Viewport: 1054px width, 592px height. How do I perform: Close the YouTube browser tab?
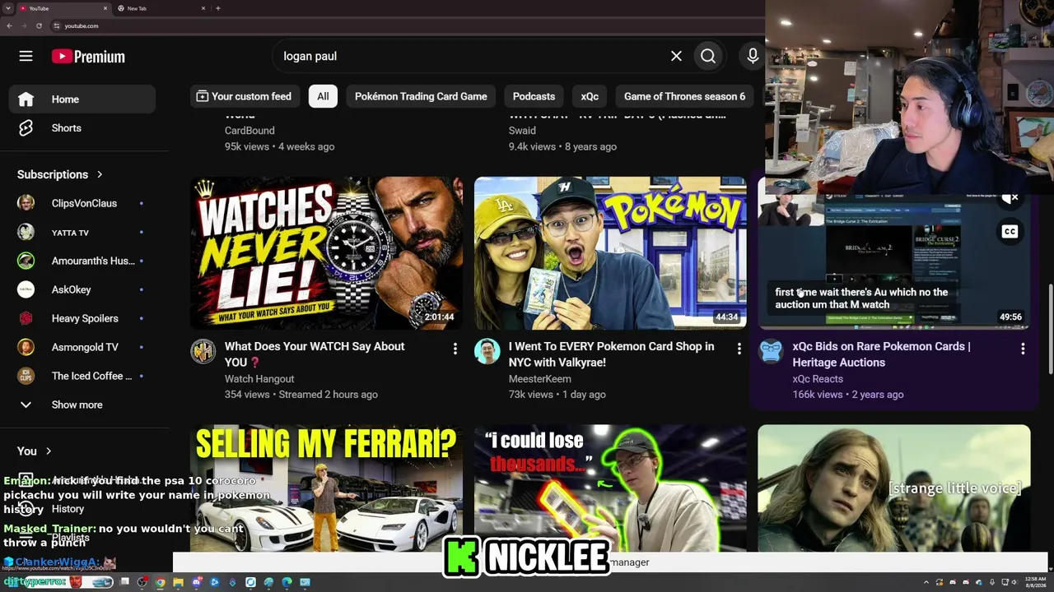tap(105, 8)
